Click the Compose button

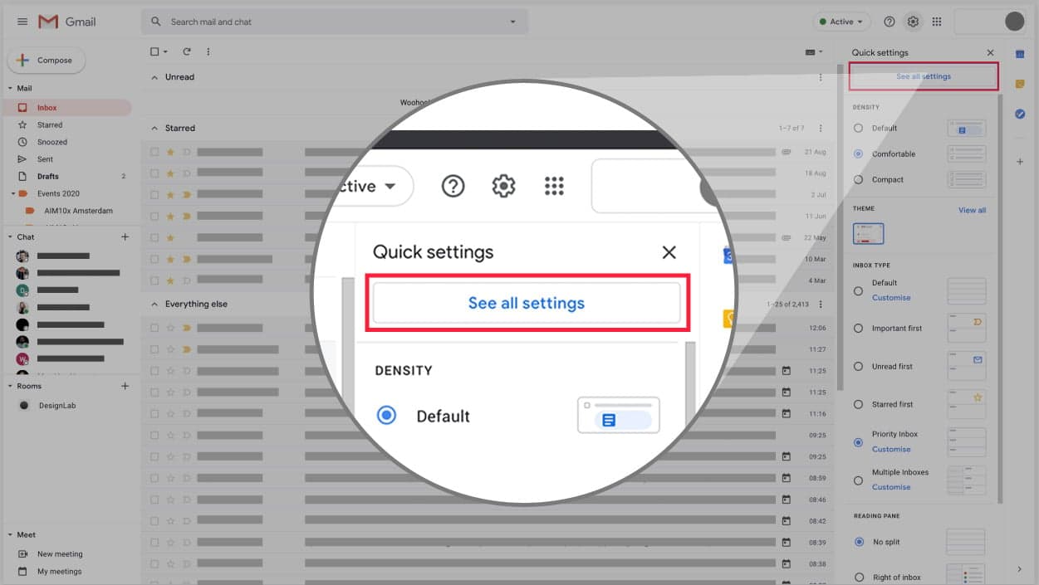pos(47,61)
